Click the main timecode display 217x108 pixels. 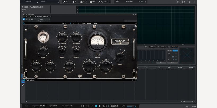[67, 105]
